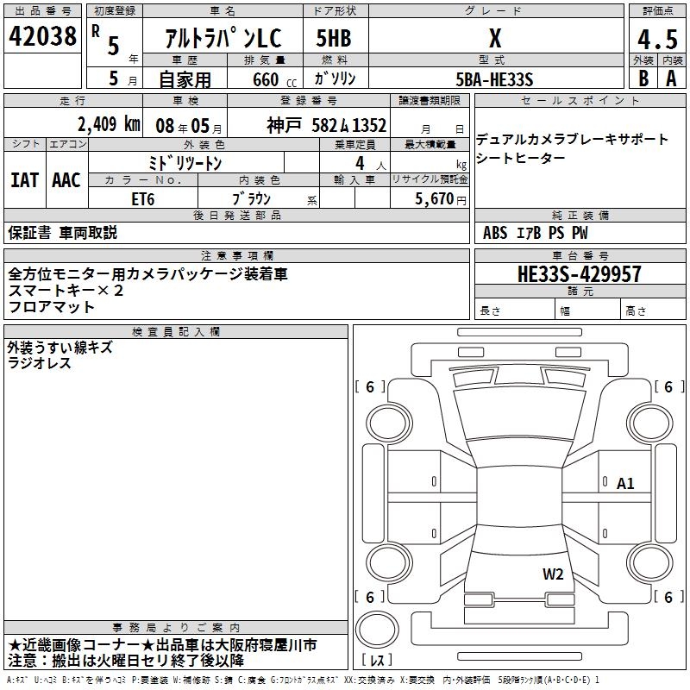690x690 pixels.
Task: Click lot number 42038
Action: click(42, 36)
